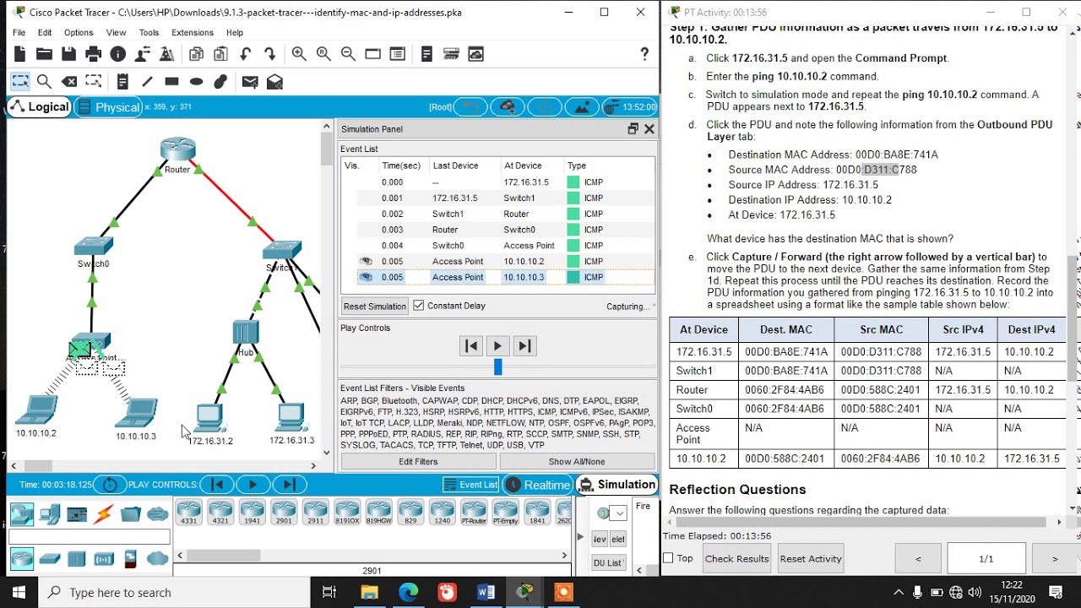The width and height of the screenshot is (1081, 608).
Task: Open the Extensions menu
Action: [x=193, y=32]
